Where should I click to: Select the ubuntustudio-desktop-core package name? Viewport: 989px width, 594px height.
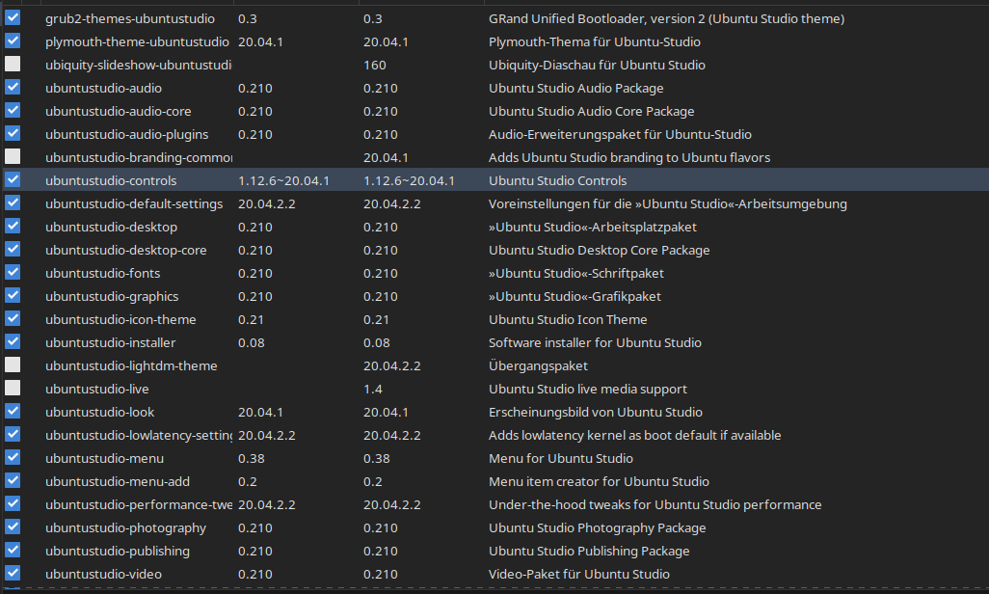[x=126, y=251]
